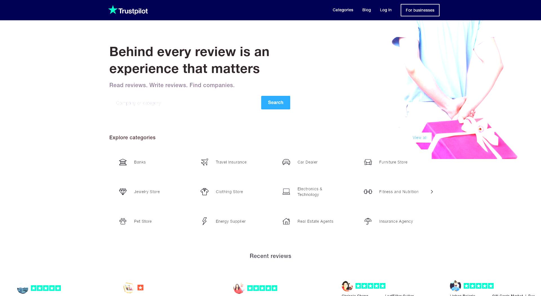This screenshot has width=541, height=296.
Task: Click the Chrissie Chang reviewer avatar
Action: (x=347, y=286)
